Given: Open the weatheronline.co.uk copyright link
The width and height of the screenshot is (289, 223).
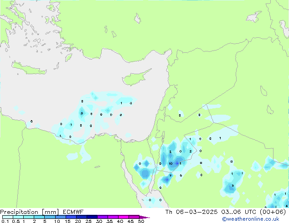Looking at the screenshot, I should click(x=250, y=219).
